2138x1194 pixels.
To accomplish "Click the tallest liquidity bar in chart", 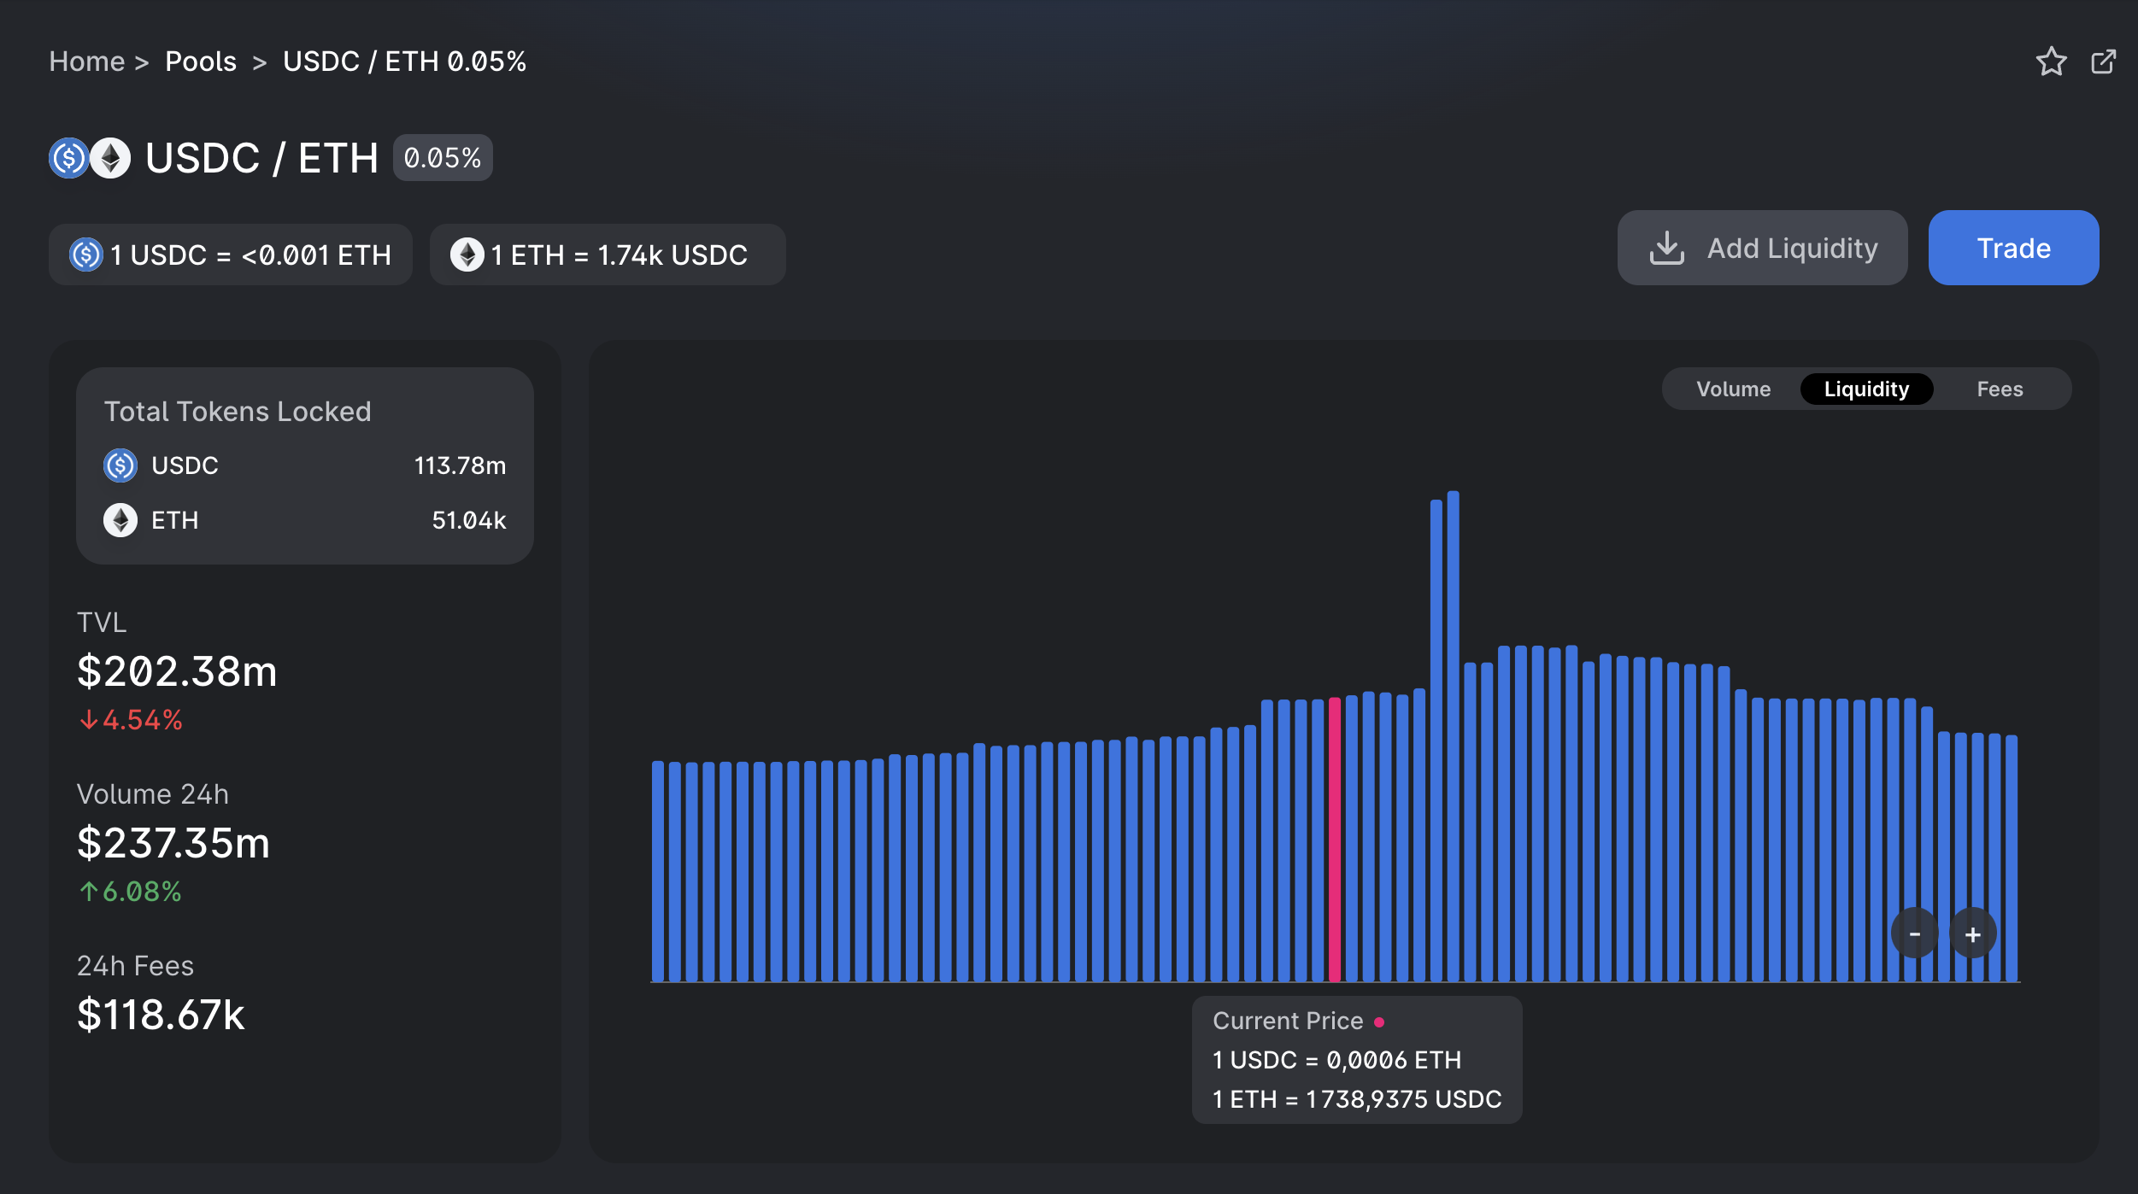I will (x=1453, y=735).
